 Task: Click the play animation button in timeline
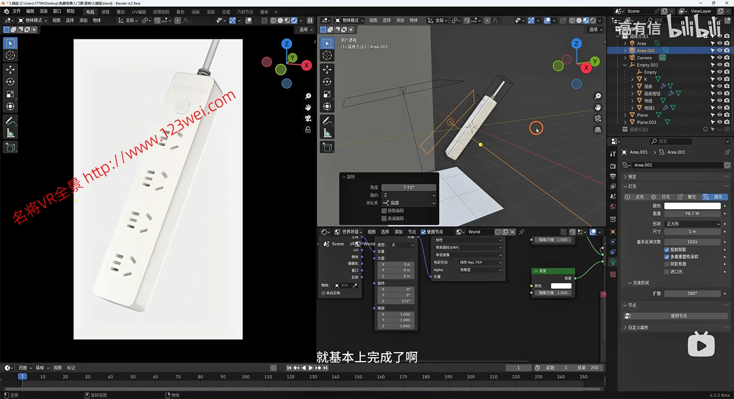click(310, 368)
